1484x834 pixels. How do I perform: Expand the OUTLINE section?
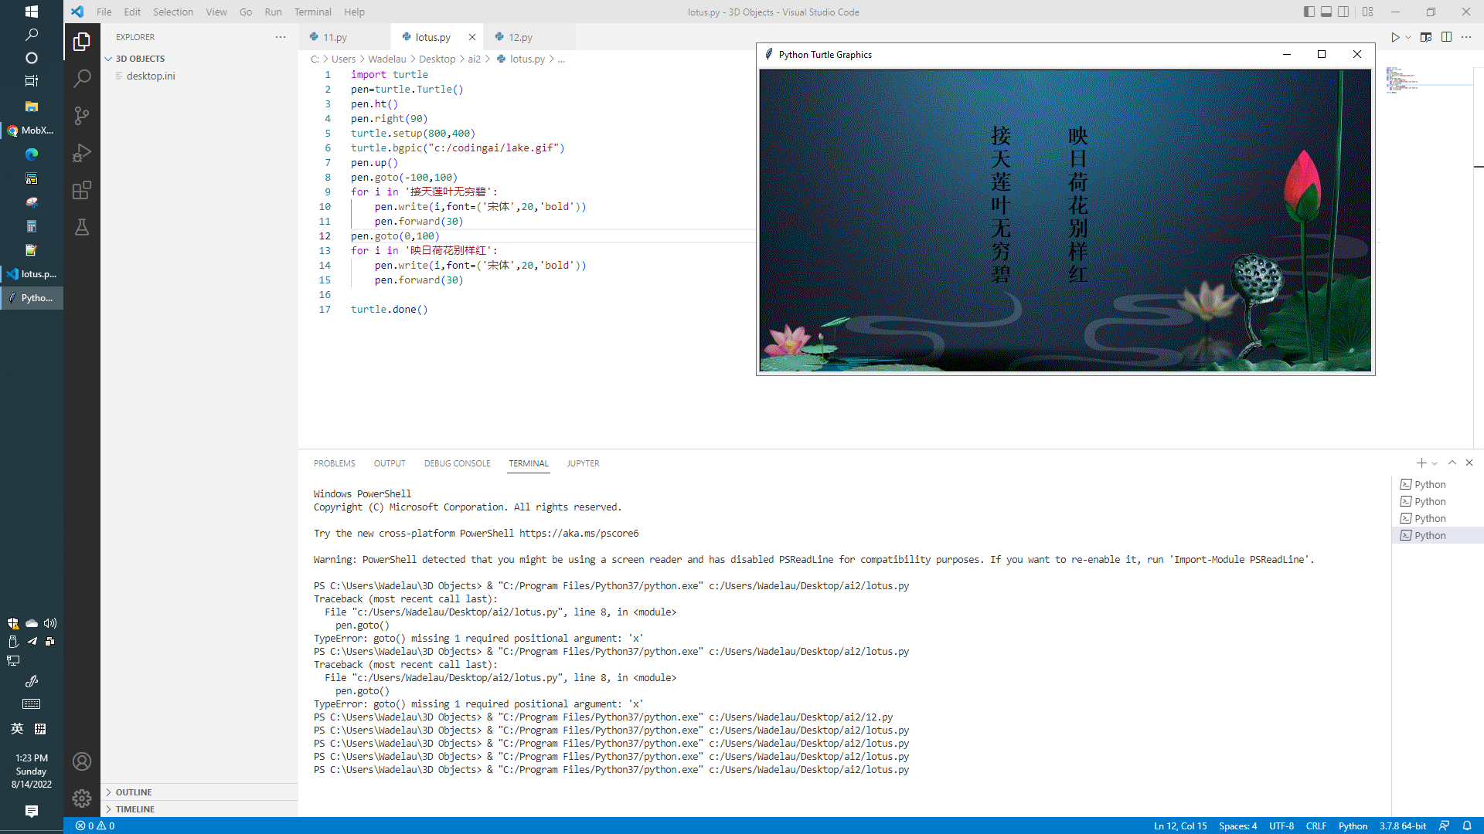[x=134, y=792]
